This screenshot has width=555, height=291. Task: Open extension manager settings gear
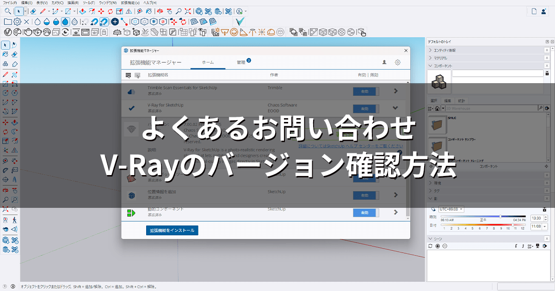[x=397, y=62]
